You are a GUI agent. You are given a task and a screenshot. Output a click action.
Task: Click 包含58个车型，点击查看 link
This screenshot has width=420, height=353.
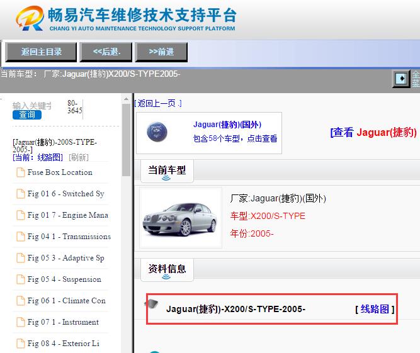coord(235,138)
